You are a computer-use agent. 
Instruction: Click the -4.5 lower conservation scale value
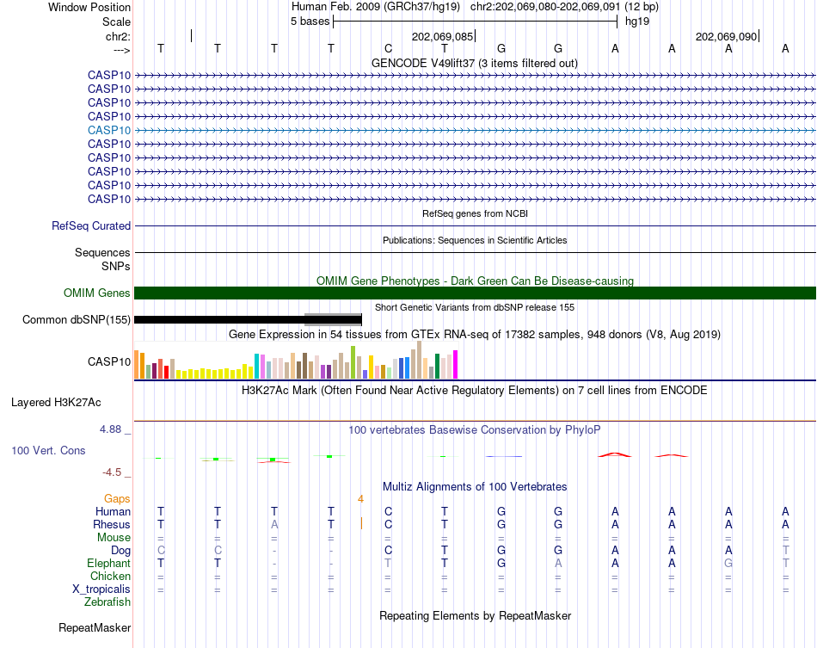(x=112, y=472)
